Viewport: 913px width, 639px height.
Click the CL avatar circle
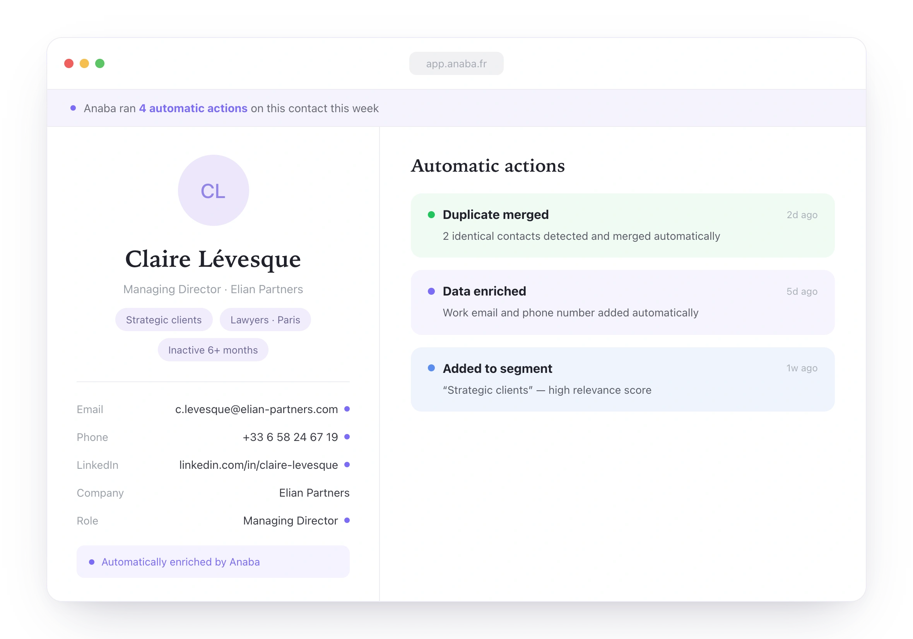[213, 190]
